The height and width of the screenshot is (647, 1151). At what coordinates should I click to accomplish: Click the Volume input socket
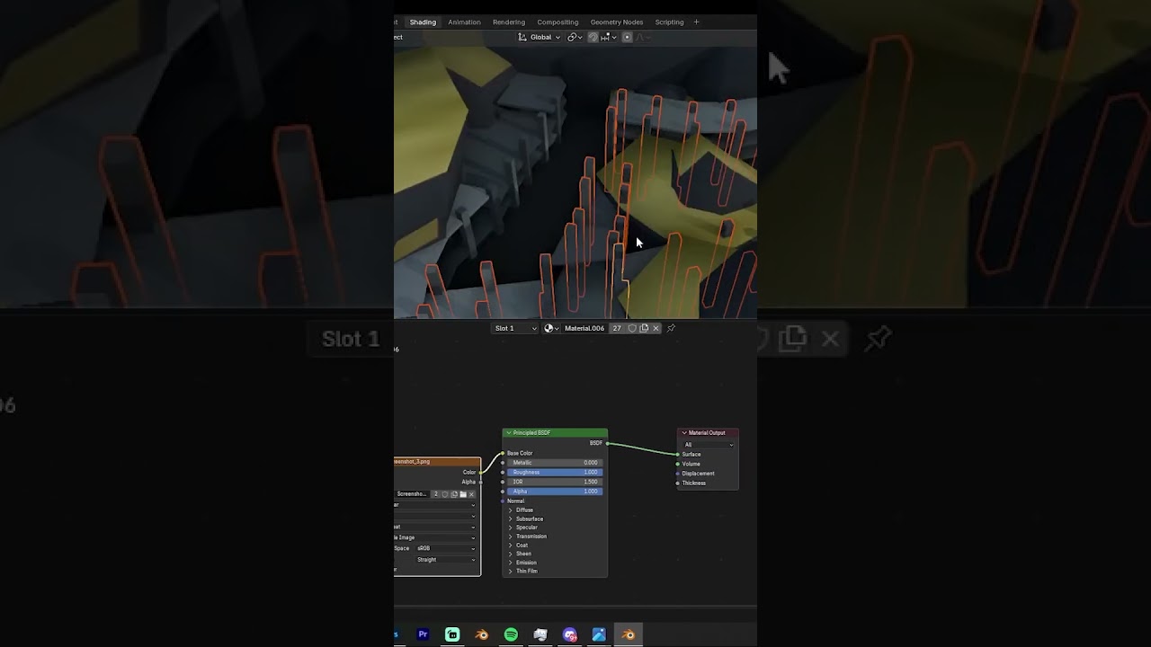(x=677, y=464)
